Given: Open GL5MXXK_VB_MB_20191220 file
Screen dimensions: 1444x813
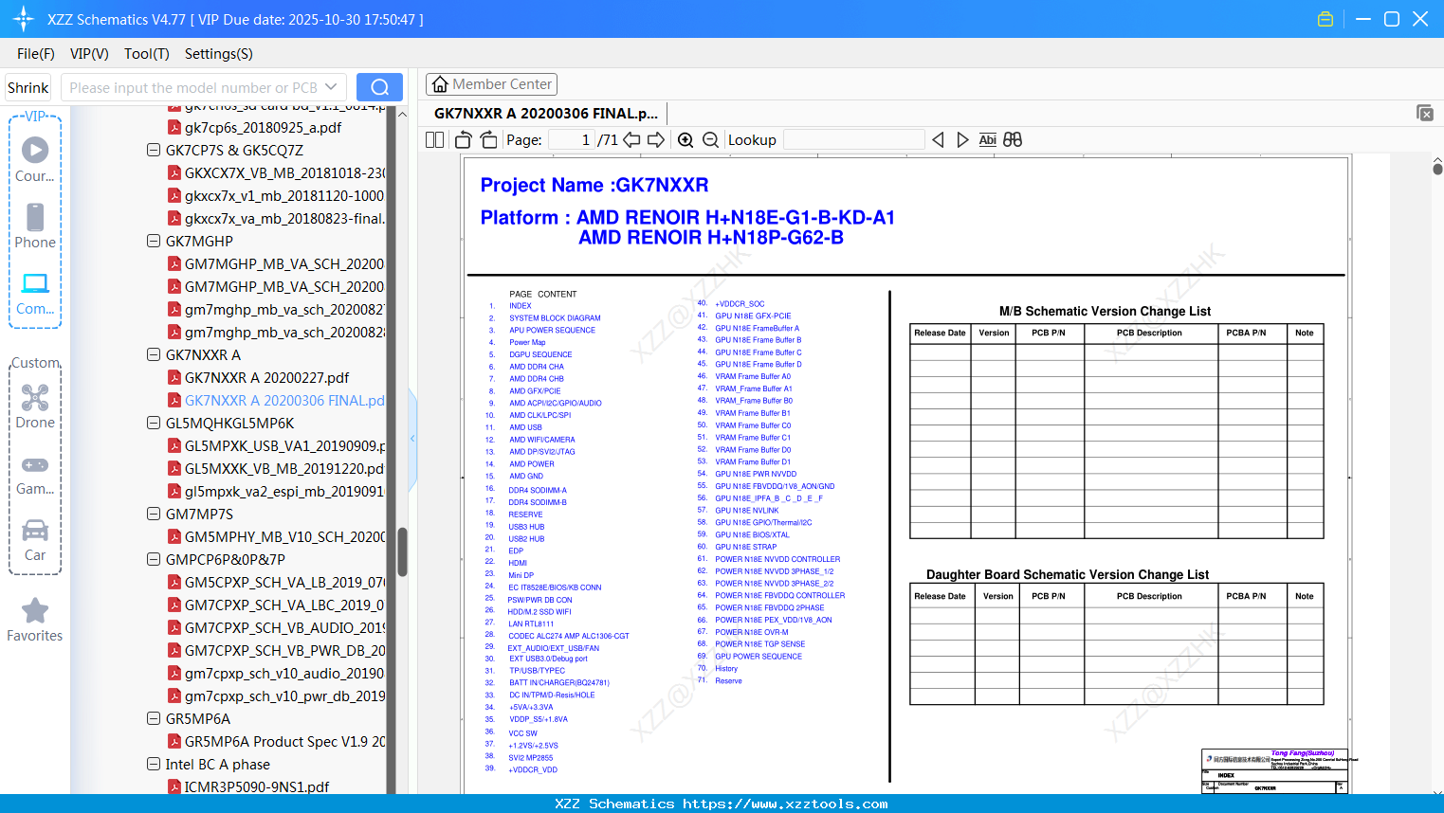Looking at the screenshot, I should [x=284, y=468].
